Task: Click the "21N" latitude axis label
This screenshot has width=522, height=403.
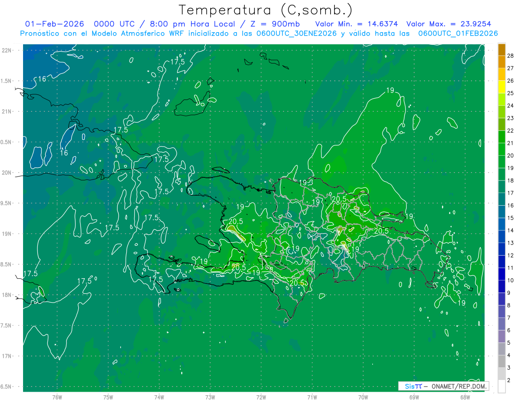Action: pos(7,111)
